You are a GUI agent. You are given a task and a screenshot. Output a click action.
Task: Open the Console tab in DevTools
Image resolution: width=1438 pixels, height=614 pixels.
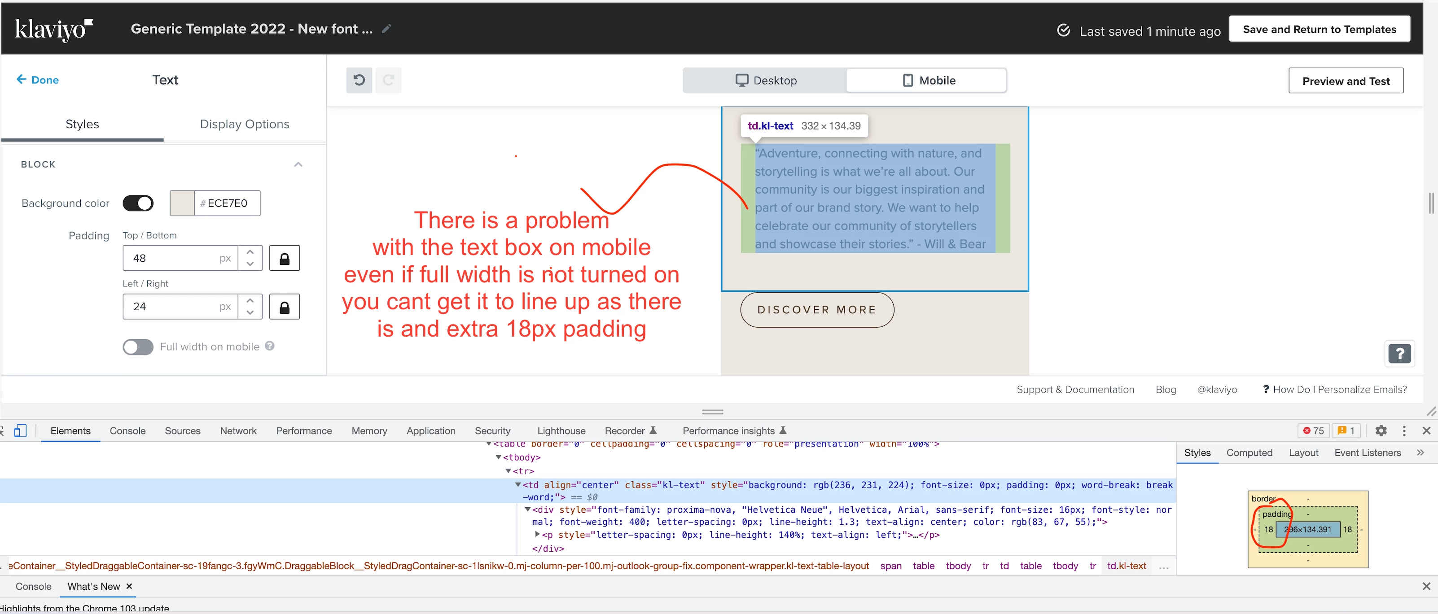pyautogui.click(x=127, y=431)
